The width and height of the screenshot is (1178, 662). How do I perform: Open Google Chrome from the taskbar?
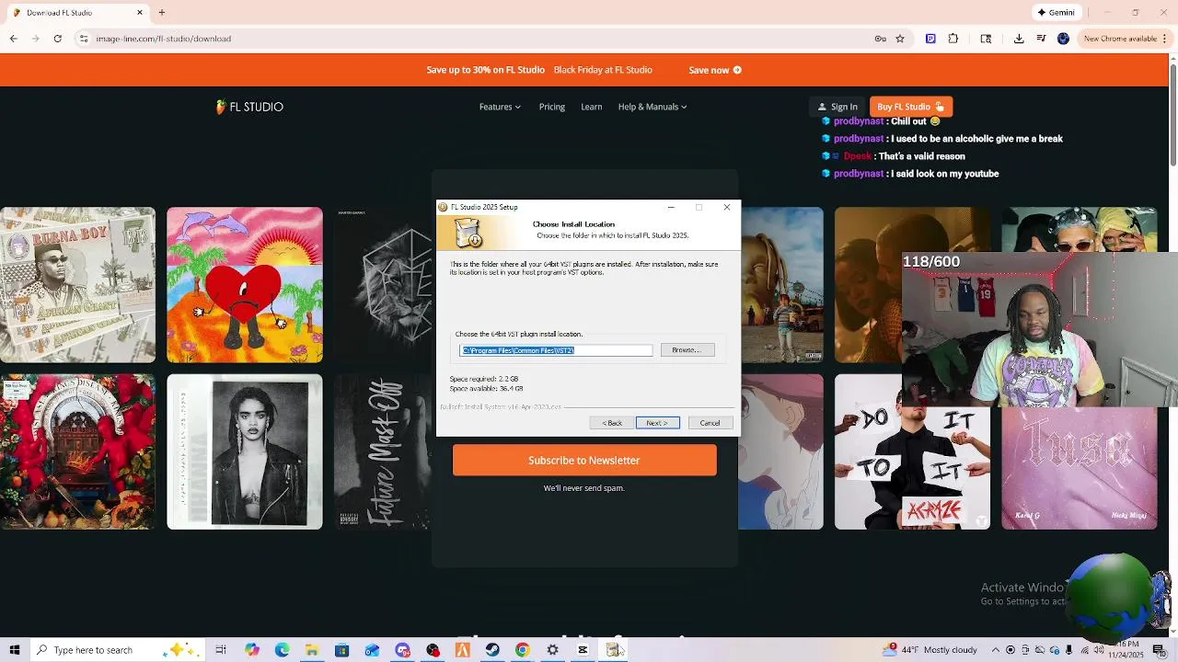(x=522, y=650)
